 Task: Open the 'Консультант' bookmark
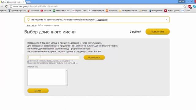point(156,11)
